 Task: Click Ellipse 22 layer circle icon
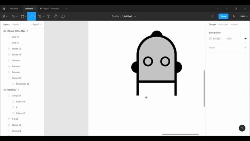click(x=9, y=49)
